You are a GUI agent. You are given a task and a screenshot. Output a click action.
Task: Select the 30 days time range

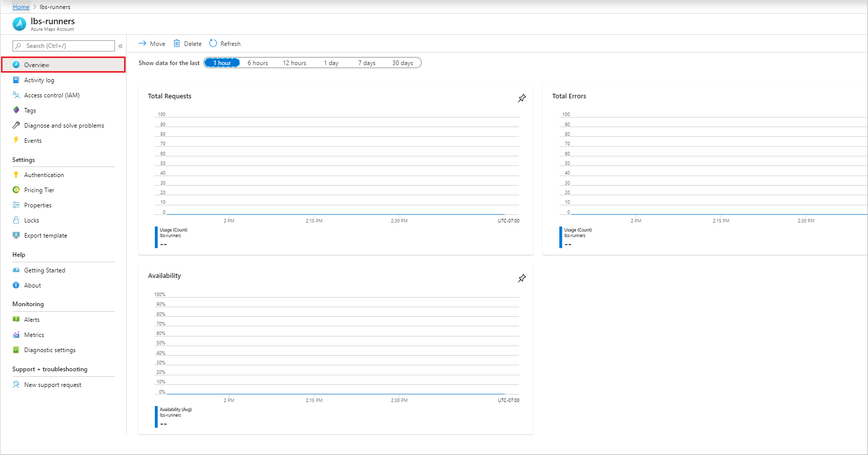click(402, 63)
